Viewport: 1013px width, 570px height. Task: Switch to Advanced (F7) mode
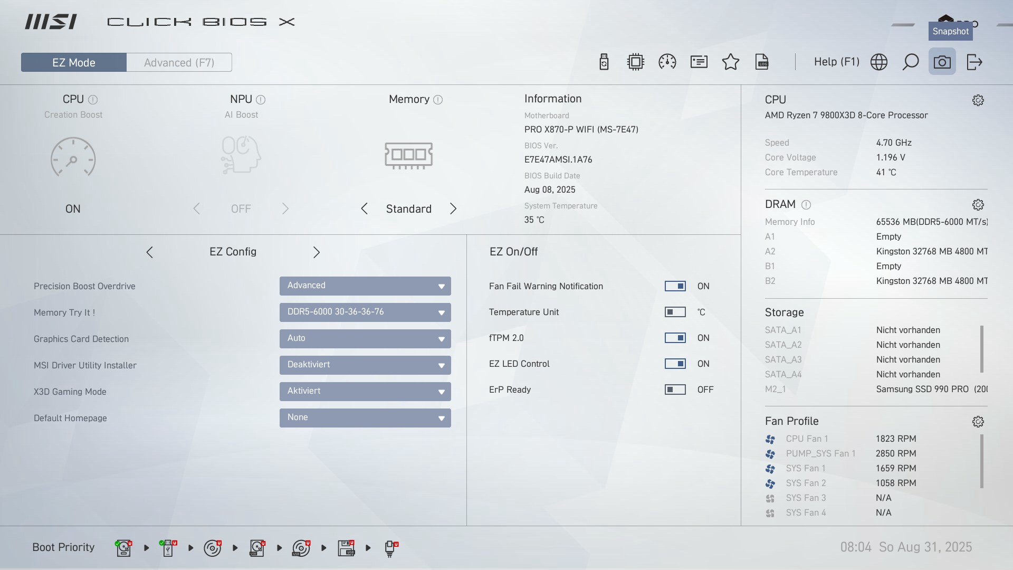click(179, 62)
